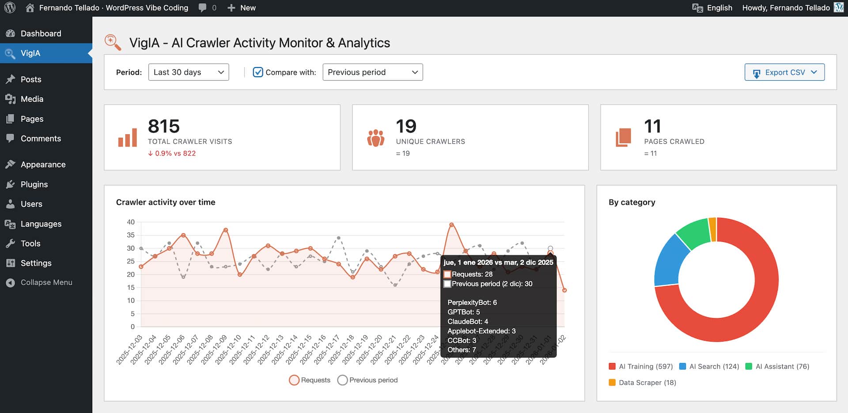Viewport: 848px width, 413px height.
Task: Collapse the admin sidebar menu
Action: 46,282
